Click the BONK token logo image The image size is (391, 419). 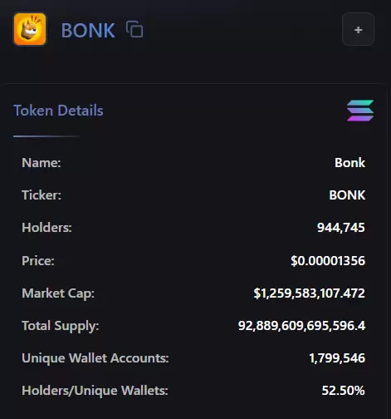coord(30,29)
